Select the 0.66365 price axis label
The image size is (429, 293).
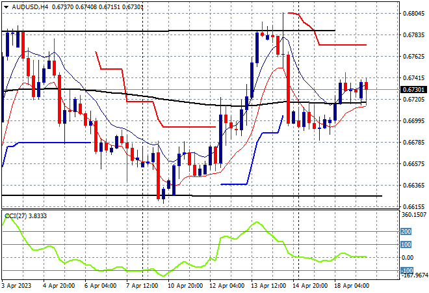(x=413, y=186)
